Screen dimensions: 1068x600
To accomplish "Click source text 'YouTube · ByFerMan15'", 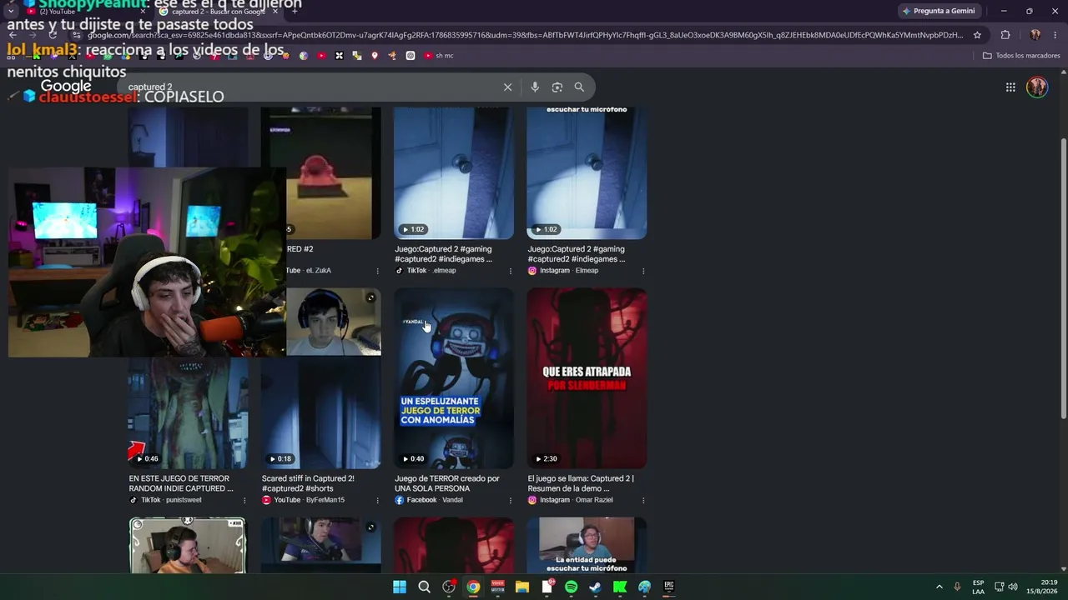I will tap(309, 500).
